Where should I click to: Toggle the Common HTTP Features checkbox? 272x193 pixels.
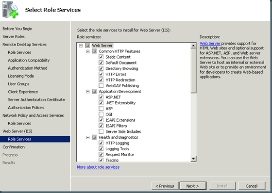point(94,51)
